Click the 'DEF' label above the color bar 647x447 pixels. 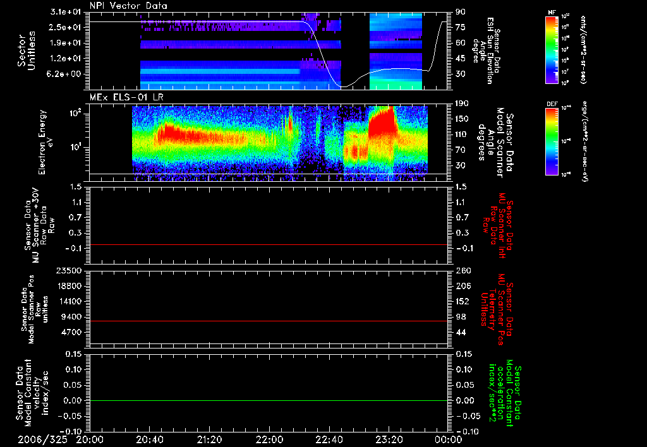pyautogui.click(x=552, y=104)
